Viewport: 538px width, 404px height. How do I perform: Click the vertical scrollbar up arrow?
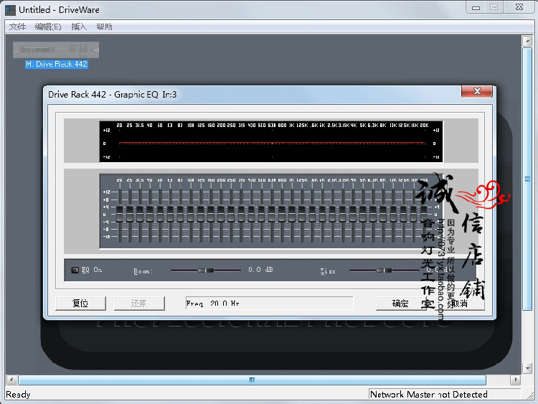tap(527, 41)
